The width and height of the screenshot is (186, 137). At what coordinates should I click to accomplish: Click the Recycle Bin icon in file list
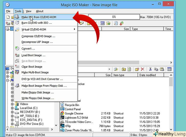[x=62, y=105]
